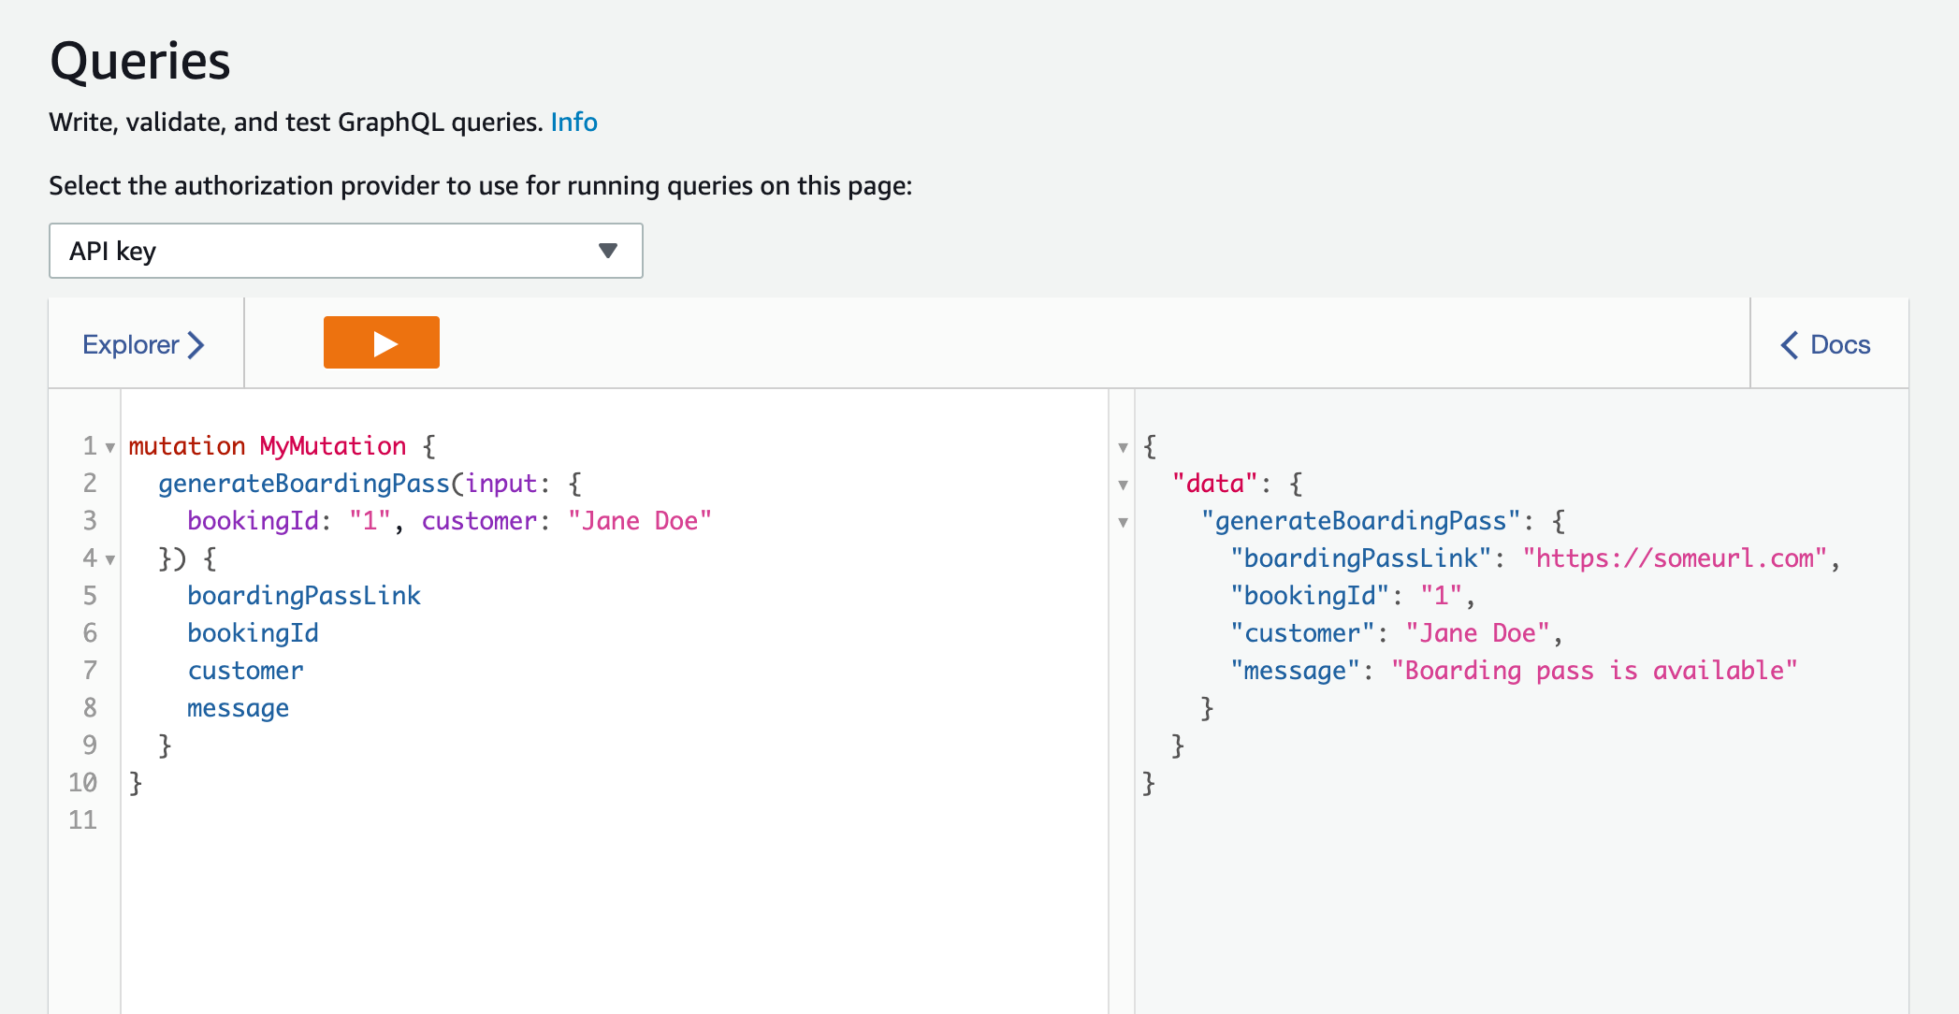Open the Explorer panel

point(131,345)
